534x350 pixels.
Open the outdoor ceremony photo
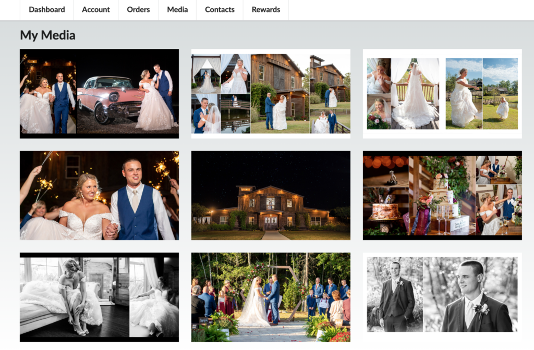pos(271,297)
